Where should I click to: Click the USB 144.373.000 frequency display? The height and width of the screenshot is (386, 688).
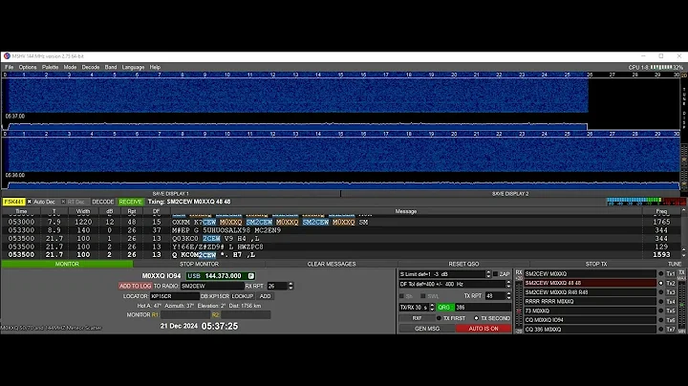(x=221, y=276)
